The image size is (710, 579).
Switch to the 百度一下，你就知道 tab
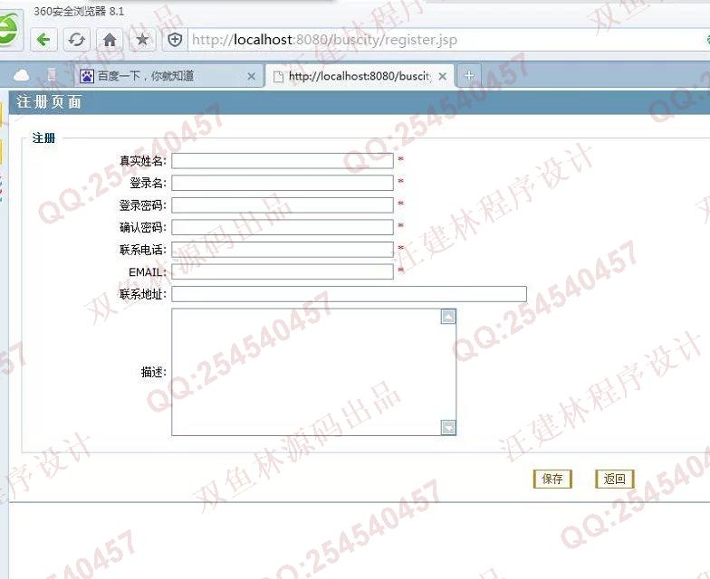coord(168,76)
